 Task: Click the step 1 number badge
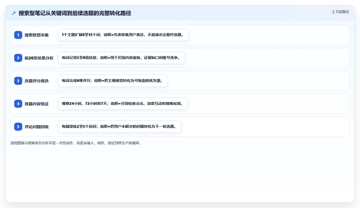tap(18, 35)
